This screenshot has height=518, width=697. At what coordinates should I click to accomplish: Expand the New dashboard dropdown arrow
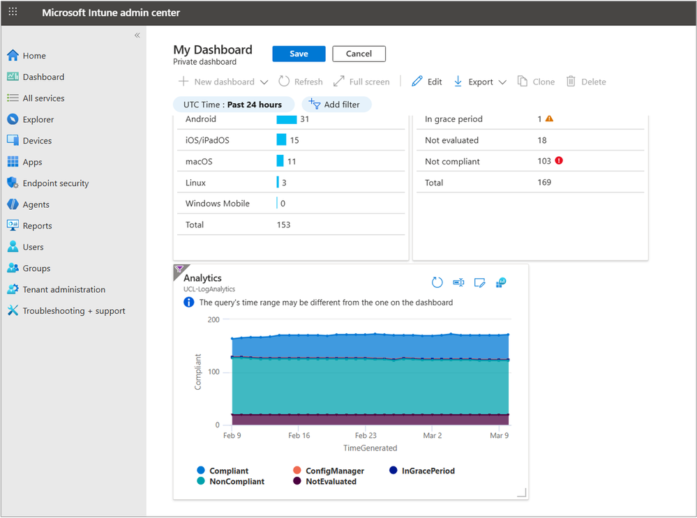coord(264,82)
